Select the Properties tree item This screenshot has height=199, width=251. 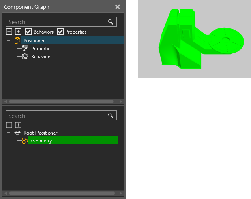42,49
